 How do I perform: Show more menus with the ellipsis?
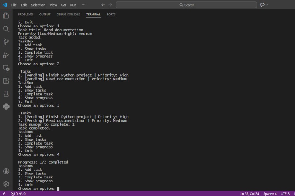(83, 5)
